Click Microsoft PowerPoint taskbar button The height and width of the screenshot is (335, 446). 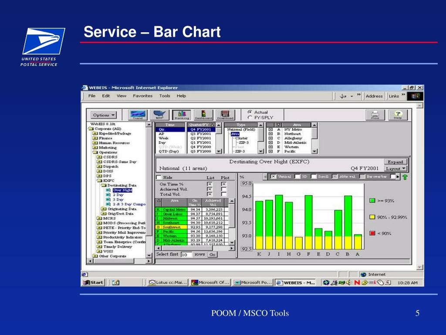coord(253,283)
